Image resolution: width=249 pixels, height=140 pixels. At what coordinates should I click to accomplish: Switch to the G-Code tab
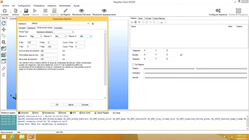pyautogui.click(x=148, y=19)
